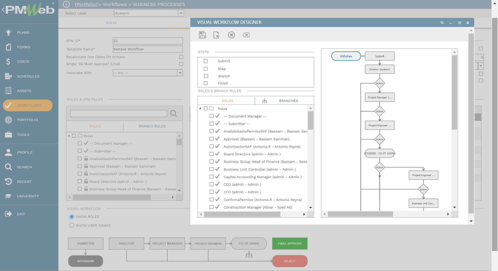
Task: Check the CEO (admin - Admin) role
Action: pos(212,184)
